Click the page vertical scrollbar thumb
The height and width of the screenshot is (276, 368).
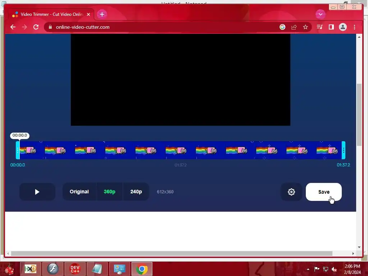tap(359, 115)
